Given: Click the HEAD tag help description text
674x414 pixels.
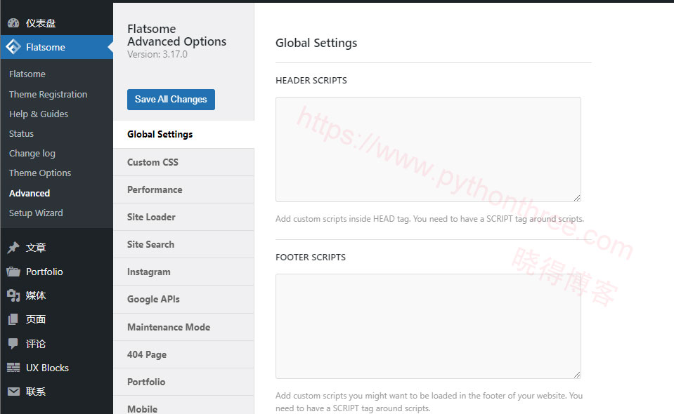Looking at the screenshot, I should pyautogui.click(x=430, y=219).
